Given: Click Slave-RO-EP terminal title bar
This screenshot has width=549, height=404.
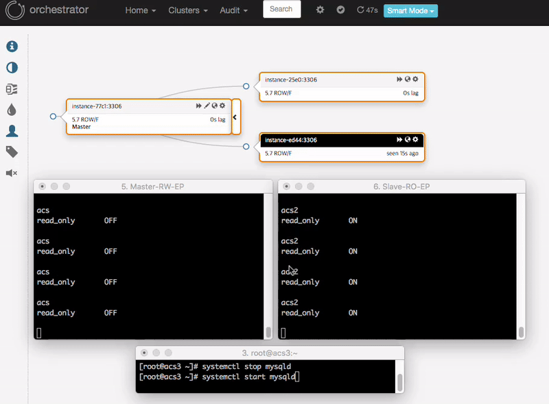Looking at the screenshot, I should [401, 187].
